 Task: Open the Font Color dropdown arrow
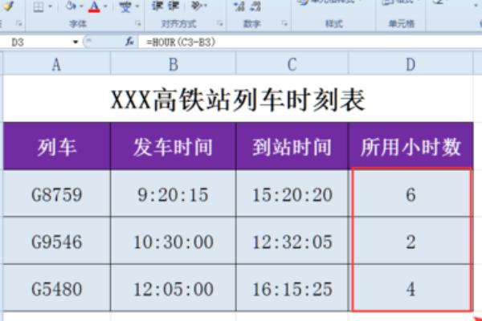(105, 6)
